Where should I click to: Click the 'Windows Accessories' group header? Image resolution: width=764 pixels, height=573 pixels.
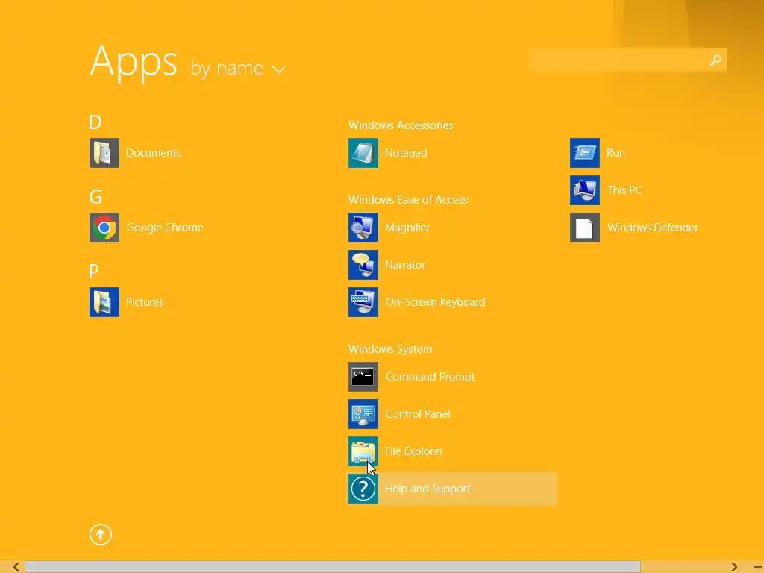(401, 125)
